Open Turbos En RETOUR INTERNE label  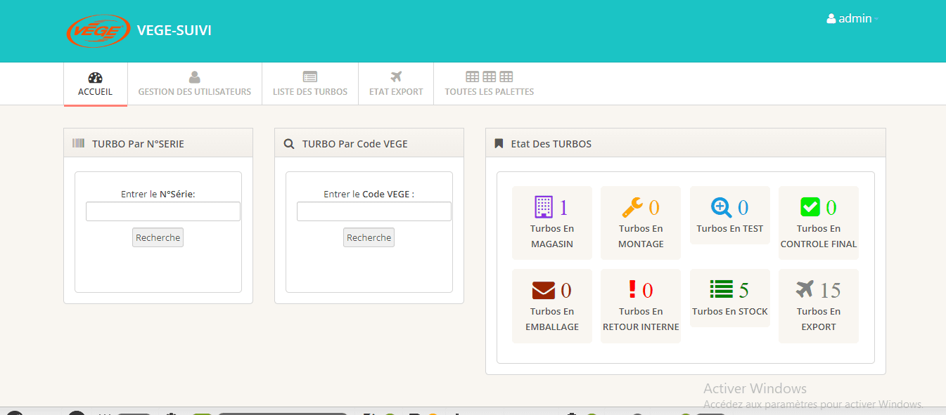[641, 320]
